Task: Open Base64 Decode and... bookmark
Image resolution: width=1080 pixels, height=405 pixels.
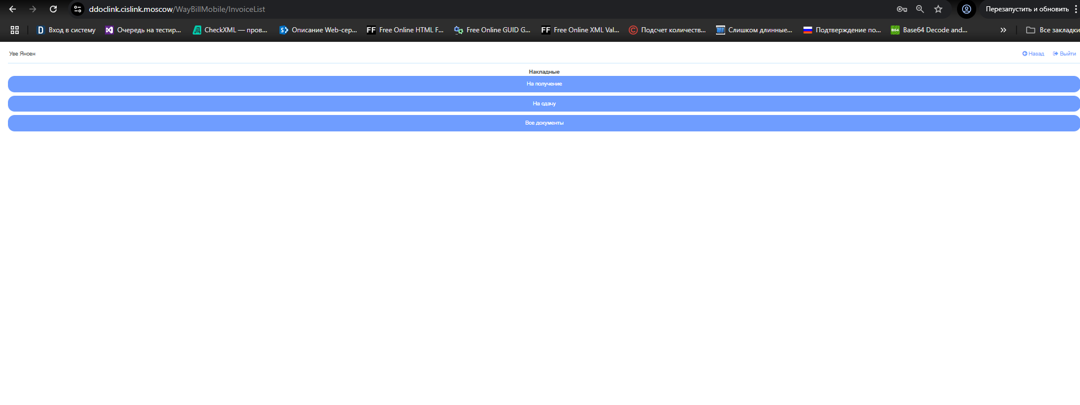Action: 929,30
